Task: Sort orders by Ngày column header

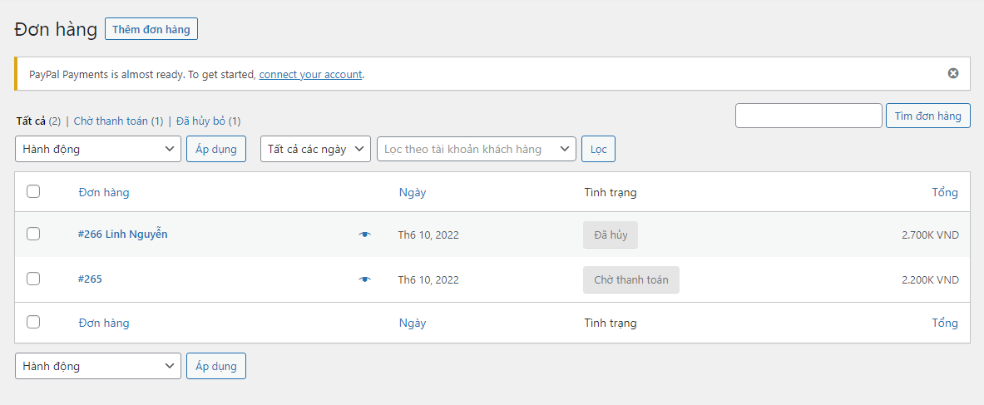Action: point(413,192)
